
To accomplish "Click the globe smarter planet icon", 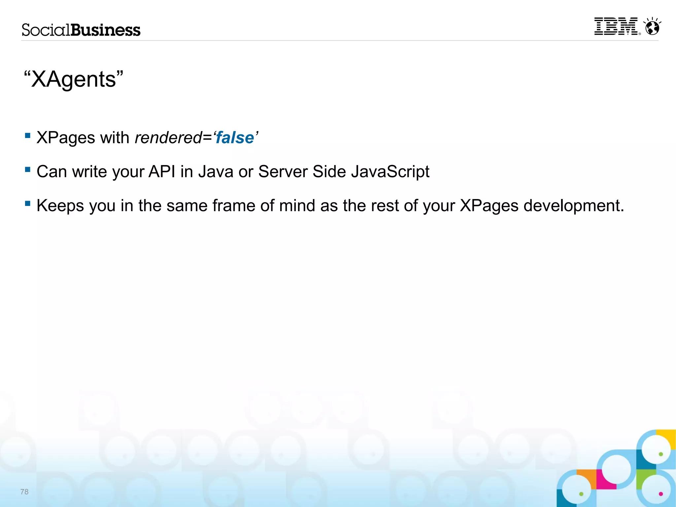I will [x=652, y=26].
